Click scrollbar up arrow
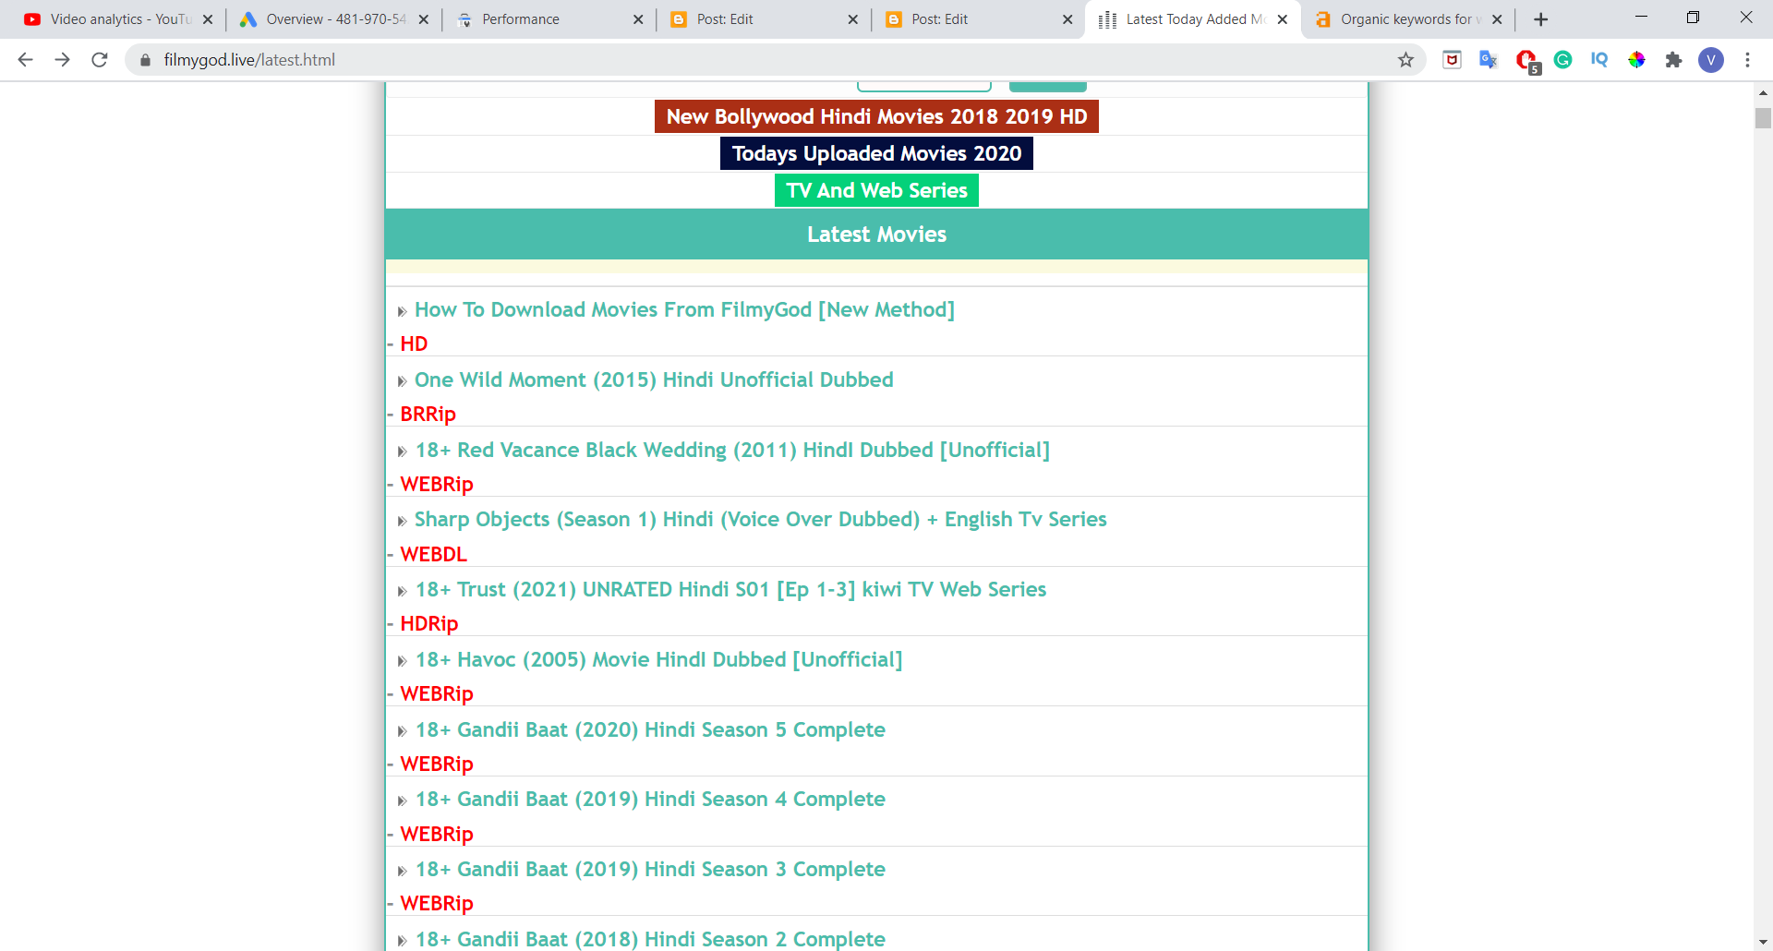1773x951 pixels. click(x=1763, y=92)
